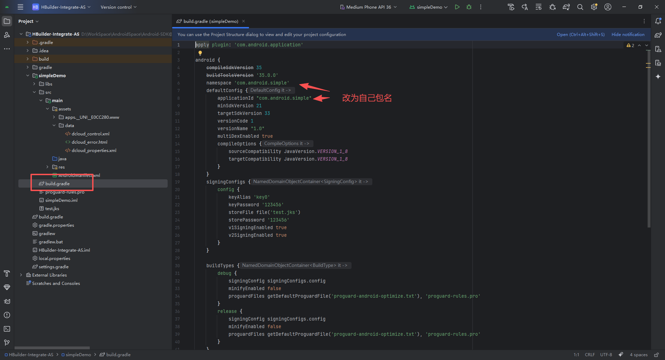This screenshot has width=665, height=360.
Task: Expand the .gradle folder
Action: pos(28,42)
